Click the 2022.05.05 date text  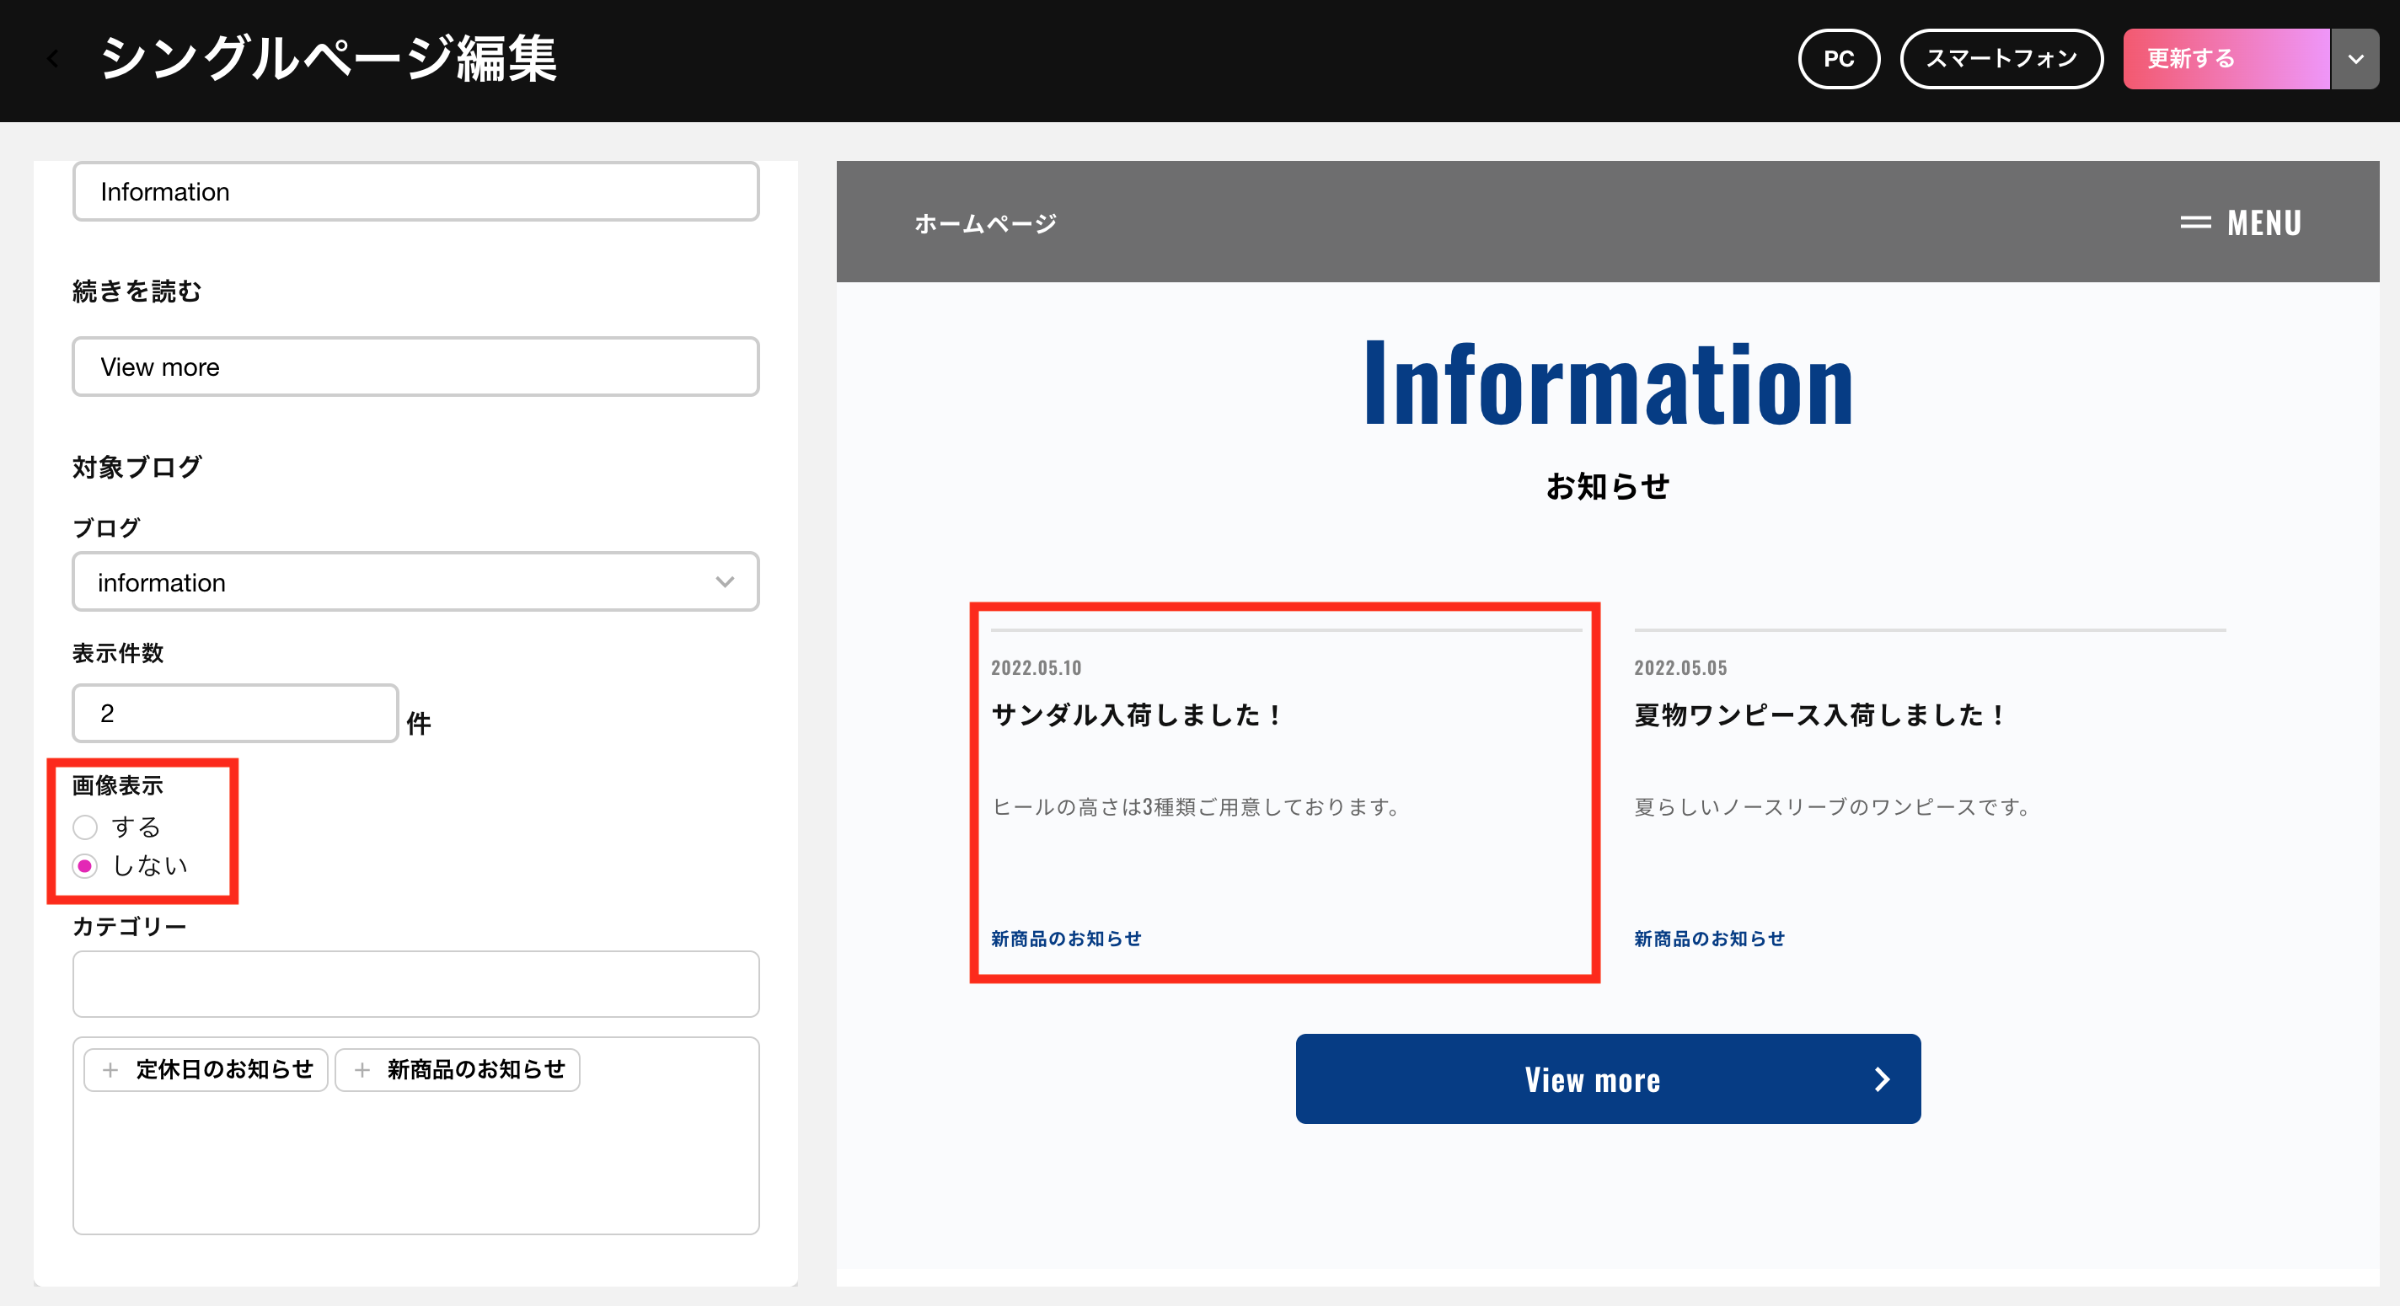coord(1679,668)
